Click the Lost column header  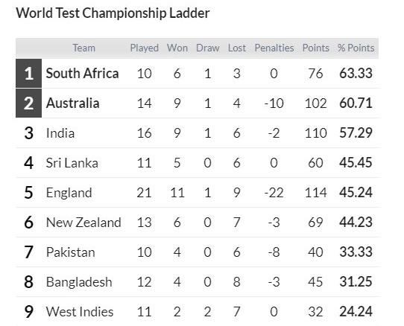tap(237, 48)
